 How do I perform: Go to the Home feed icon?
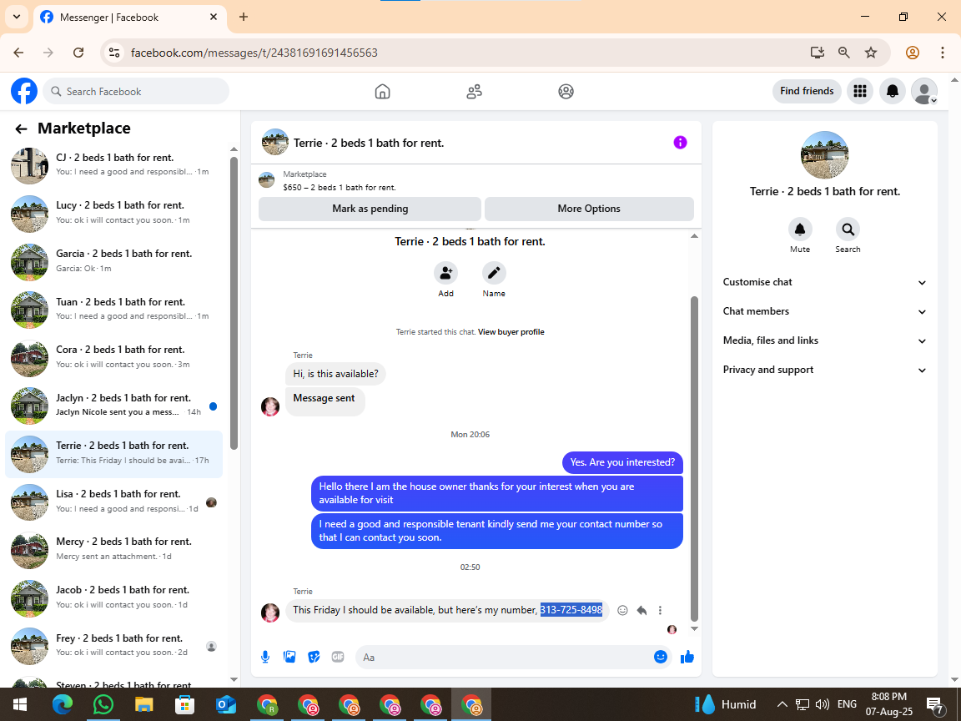(x=382, y=92)
